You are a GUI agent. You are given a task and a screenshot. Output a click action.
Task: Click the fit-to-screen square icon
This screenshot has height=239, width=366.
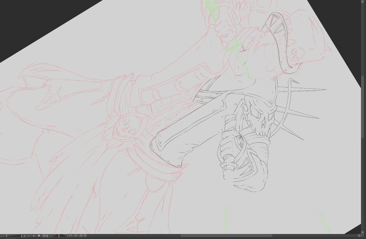point(39,236)
